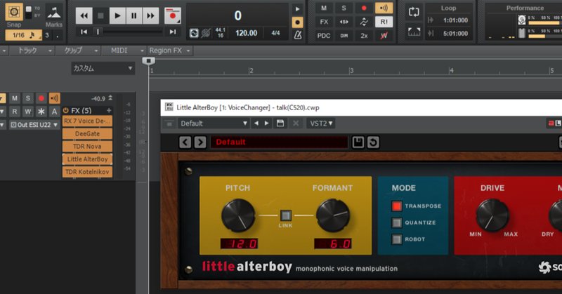Image resolution: width=562 pixels, height=294 pixels.
Task: Select TDR Kotelnikov in the FX rack
Action: pyautogui.click(x=87, y=172)
